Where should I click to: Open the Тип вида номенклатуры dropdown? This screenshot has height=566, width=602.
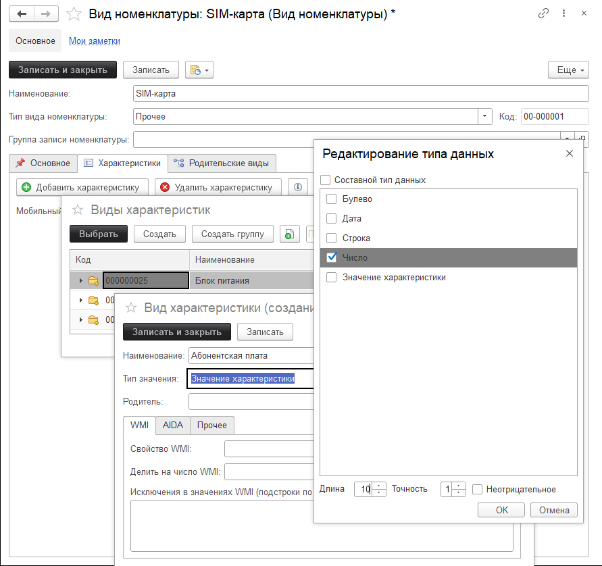coord(485,116)
